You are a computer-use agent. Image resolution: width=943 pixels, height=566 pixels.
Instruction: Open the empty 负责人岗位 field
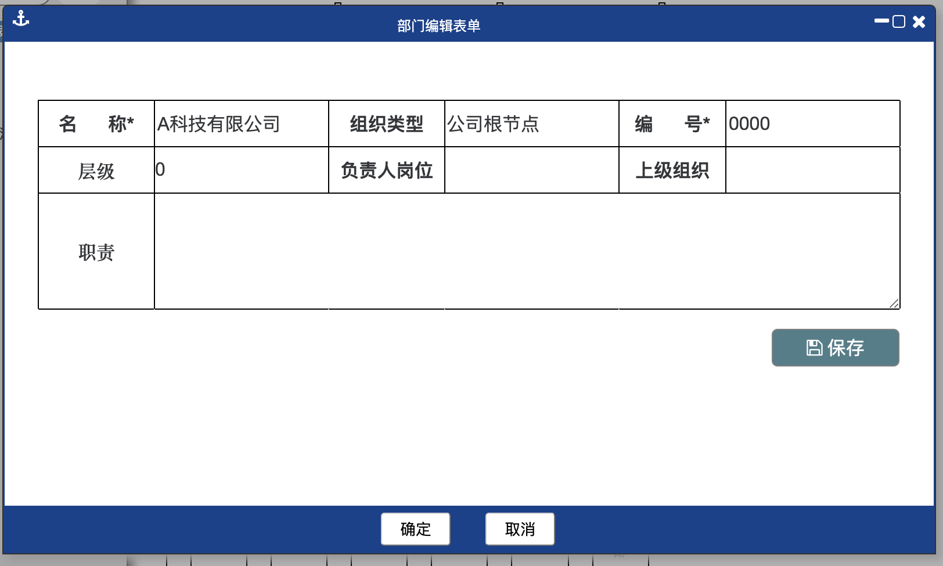click(531, 170)
